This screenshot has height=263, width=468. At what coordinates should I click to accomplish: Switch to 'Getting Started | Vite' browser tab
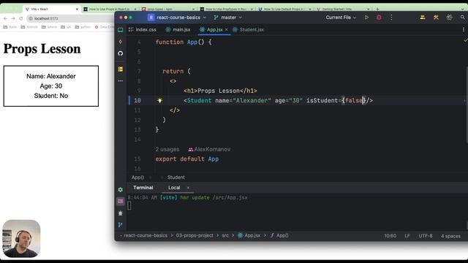pyautogui.click(x=343, y=9)
